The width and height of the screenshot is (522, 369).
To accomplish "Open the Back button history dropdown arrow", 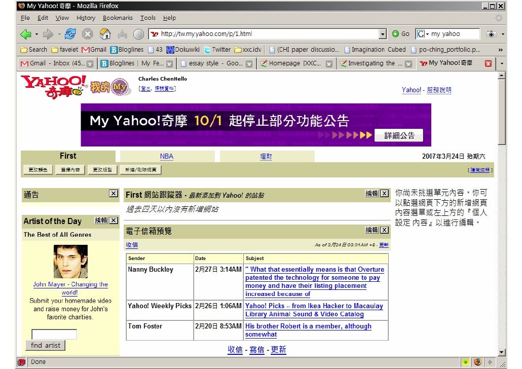I will 36,34.
